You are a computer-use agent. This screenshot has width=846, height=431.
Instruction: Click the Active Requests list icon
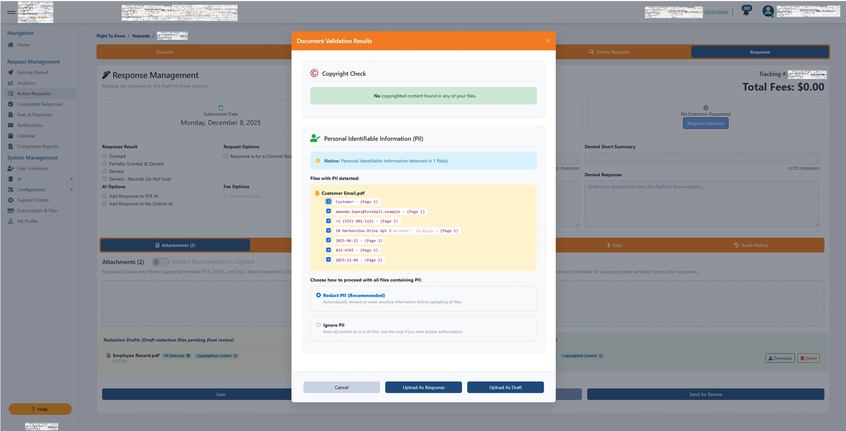(x=10, y=94)
